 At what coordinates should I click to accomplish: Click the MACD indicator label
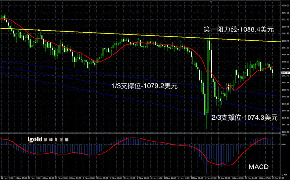point(259,167)
